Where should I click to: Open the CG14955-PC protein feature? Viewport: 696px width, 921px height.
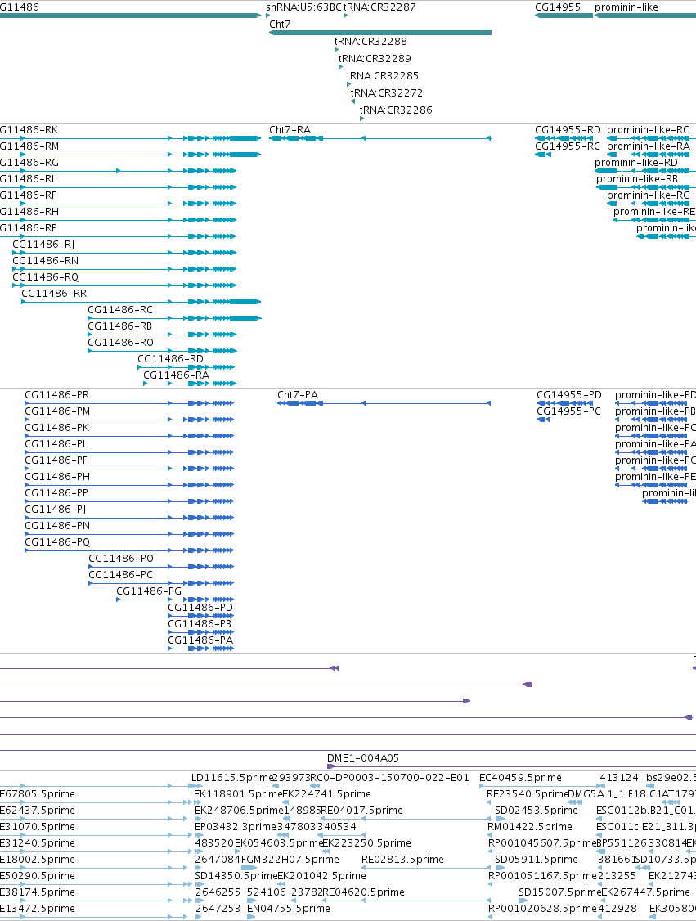(x=543, y=420)
